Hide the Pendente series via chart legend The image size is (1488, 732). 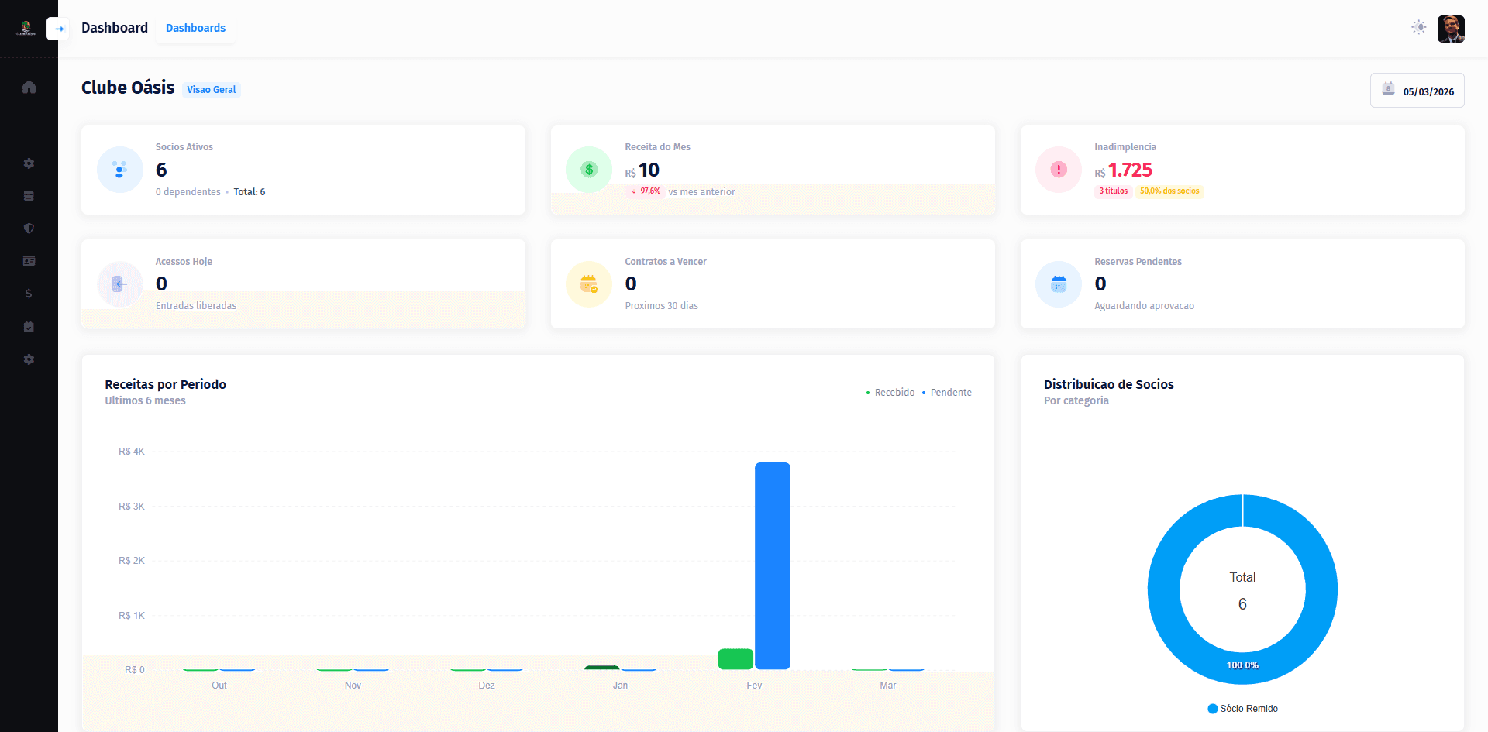(949, 392)
